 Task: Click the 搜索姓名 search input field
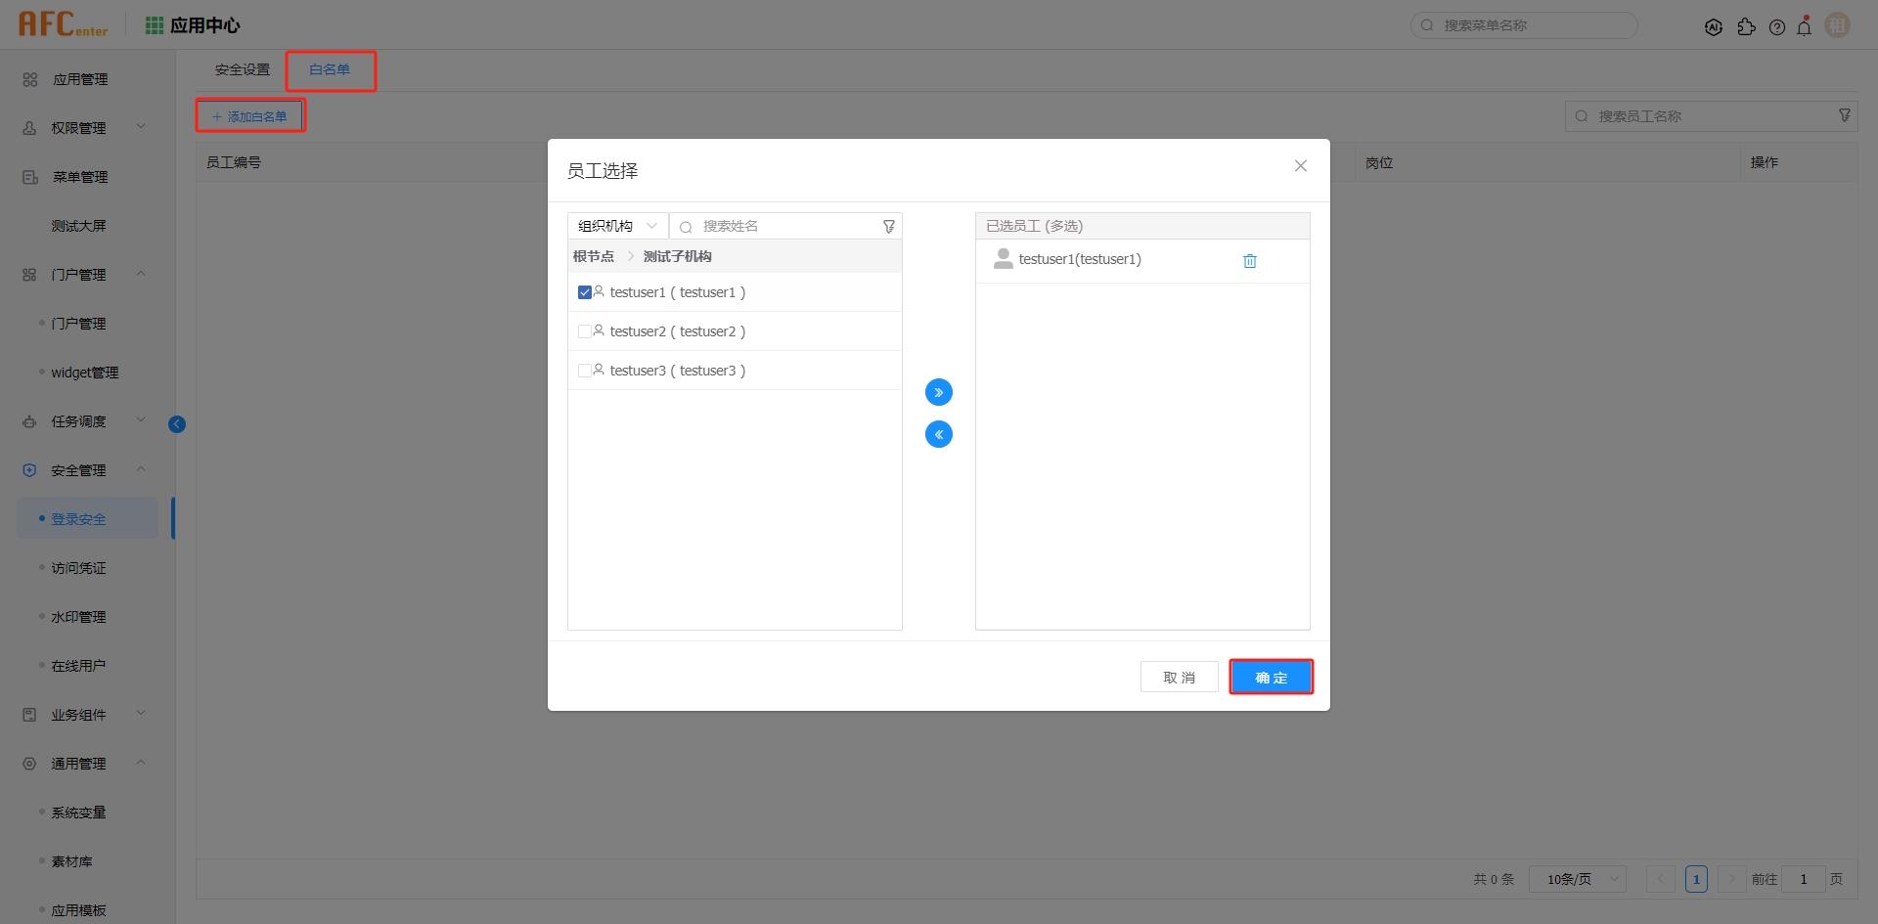click(773, 226)
